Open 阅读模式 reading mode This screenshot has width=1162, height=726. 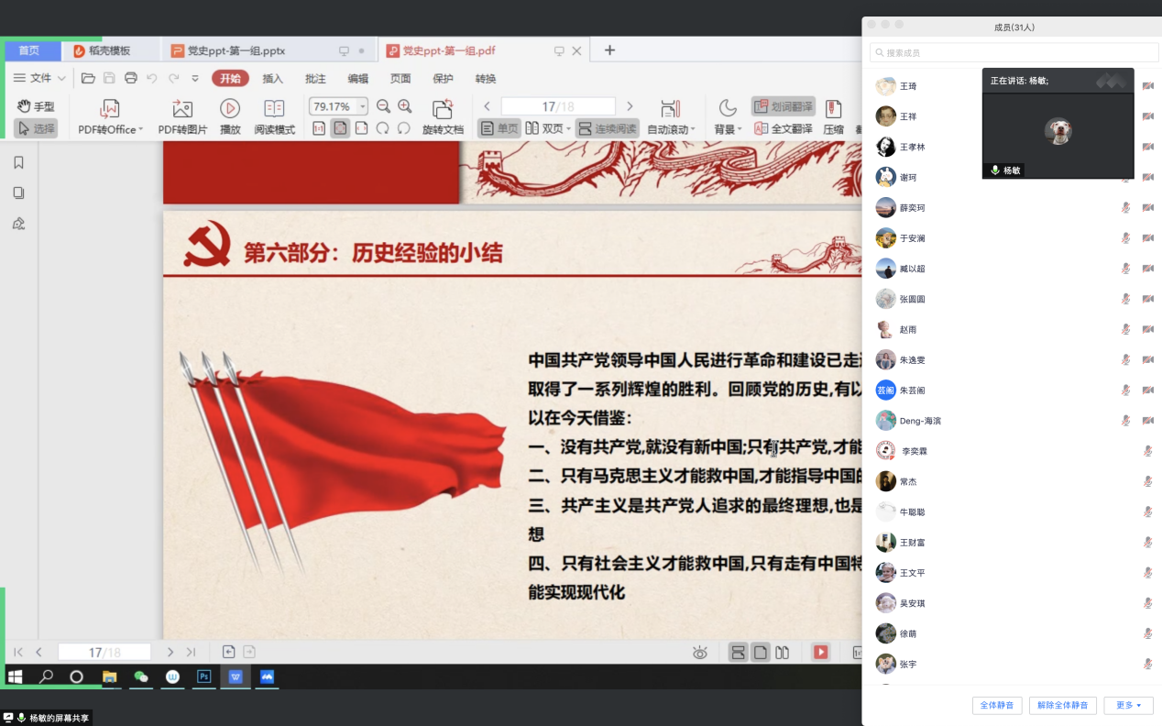click(274, 110)
